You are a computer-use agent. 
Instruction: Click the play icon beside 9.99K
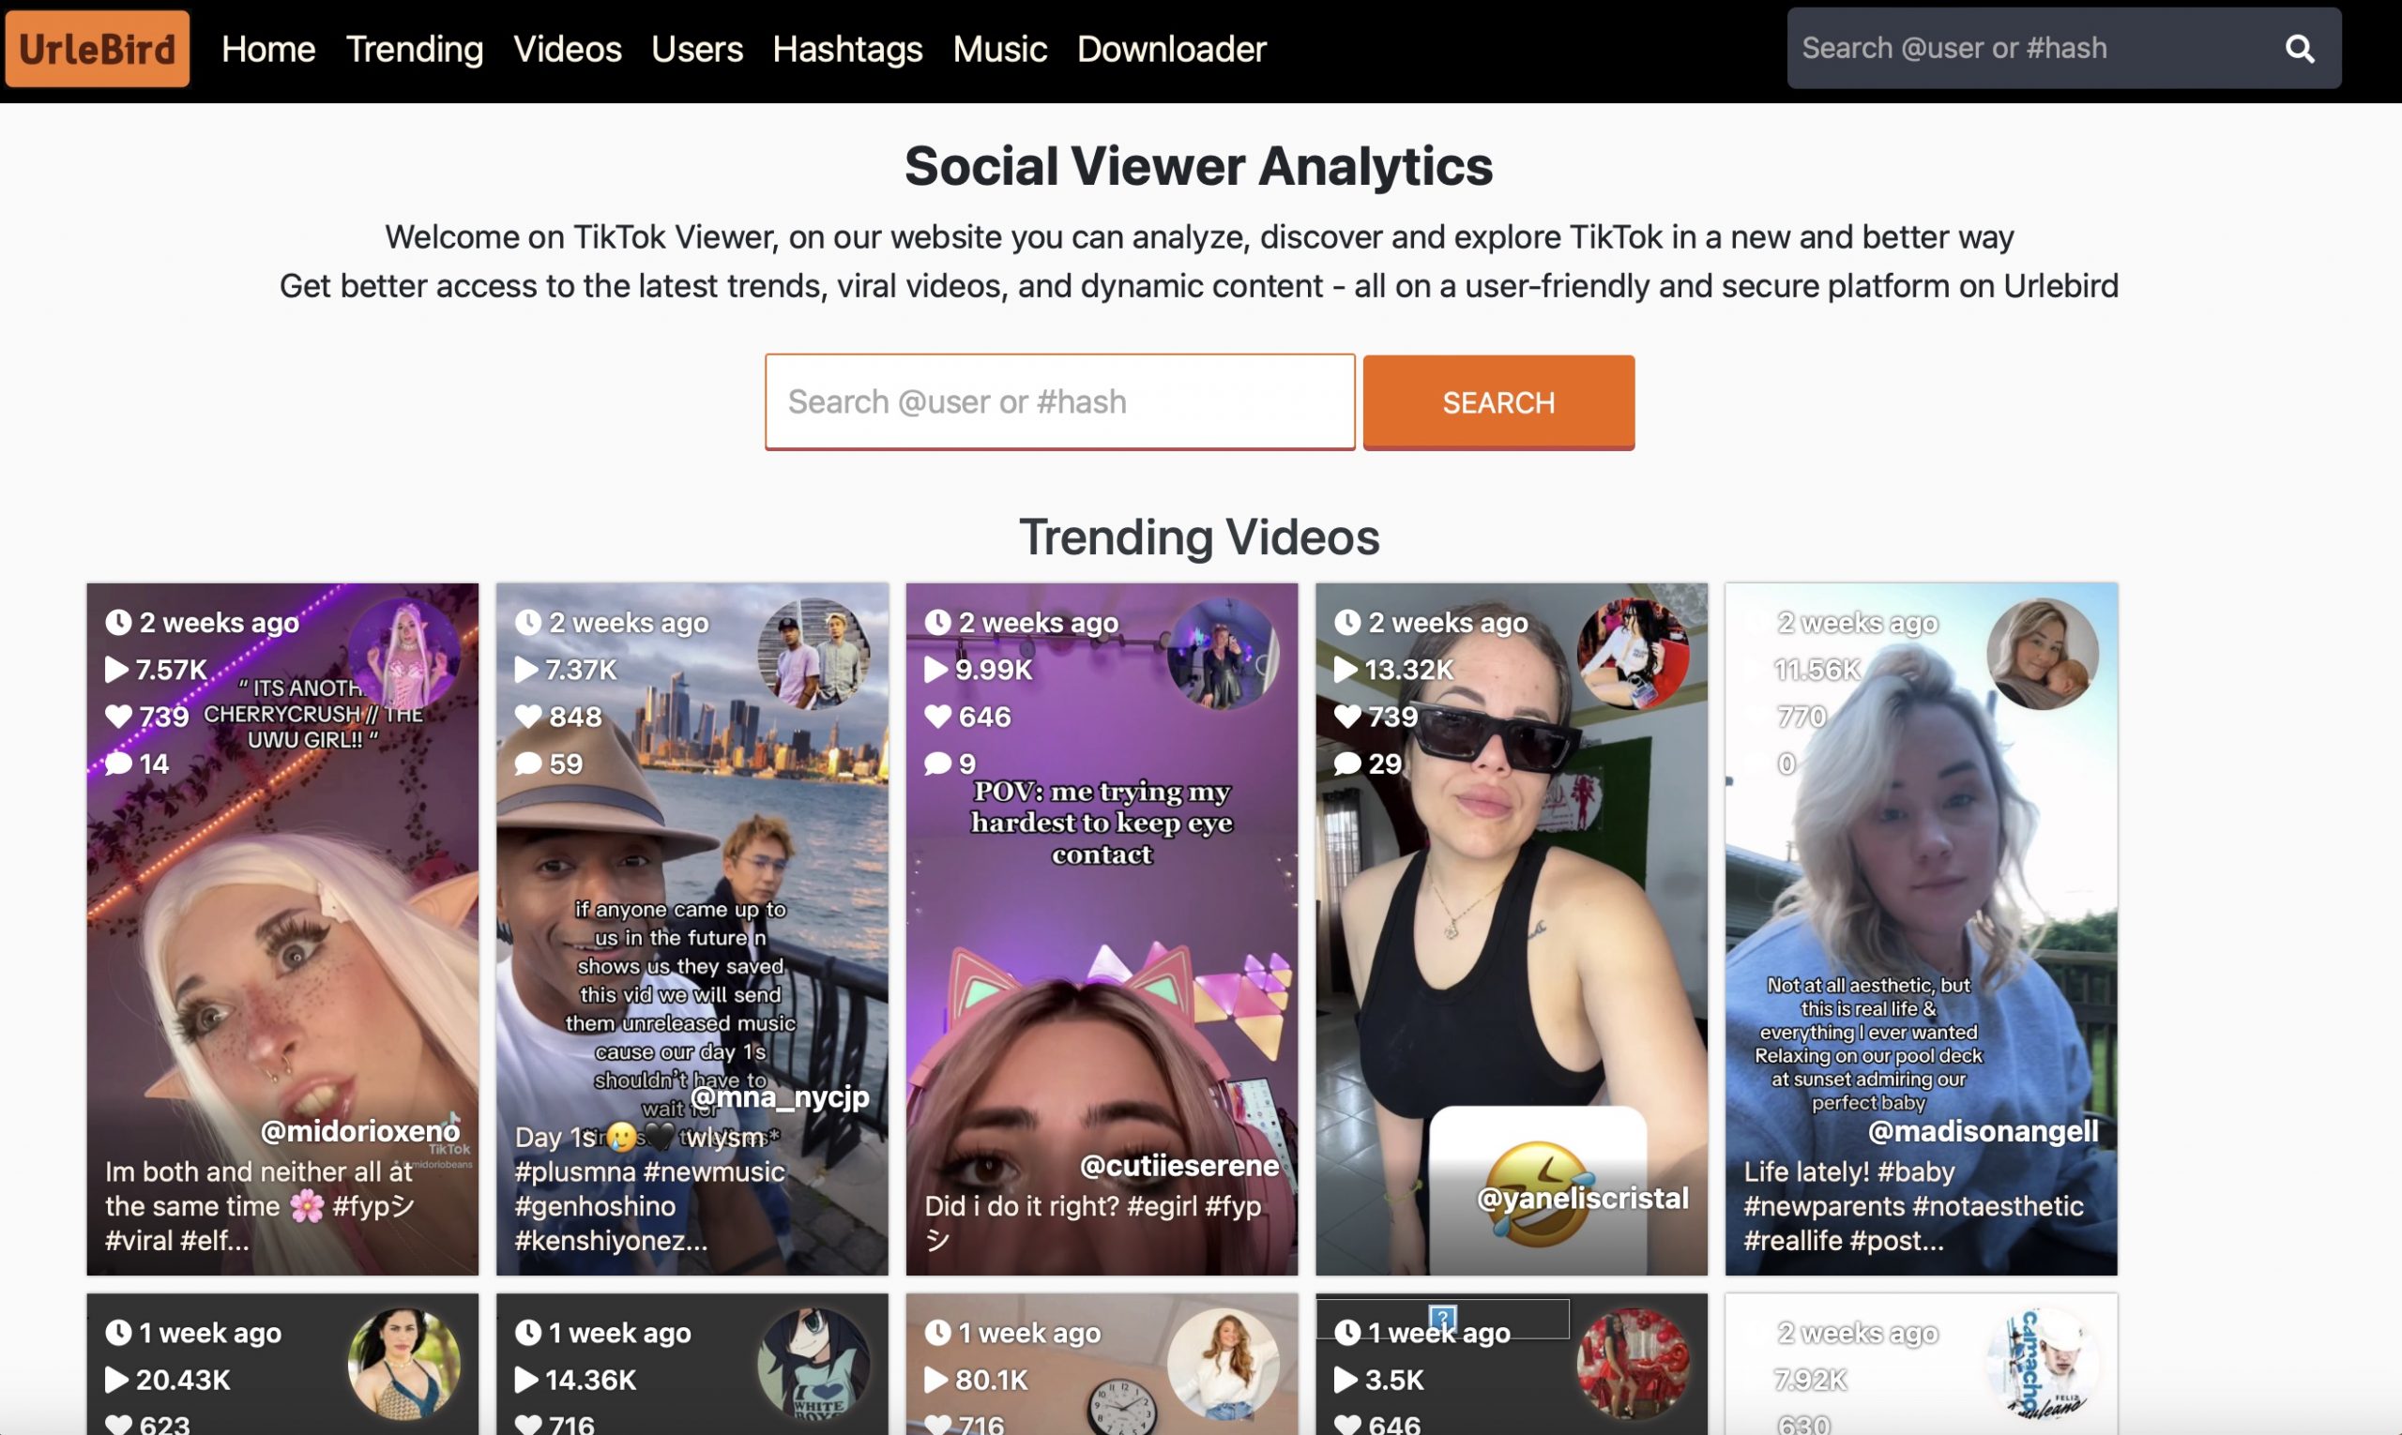pos(935,669)
